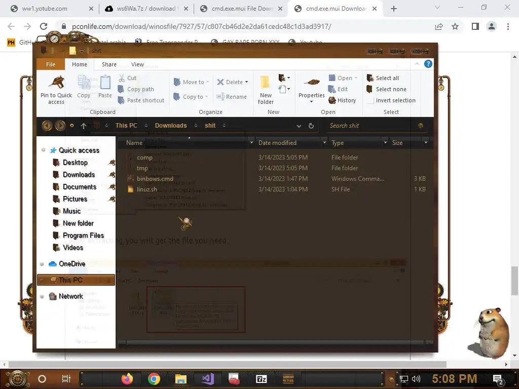Open Documents in Quick access
Viewport: 519px width, 389px height.
(80, 186)
